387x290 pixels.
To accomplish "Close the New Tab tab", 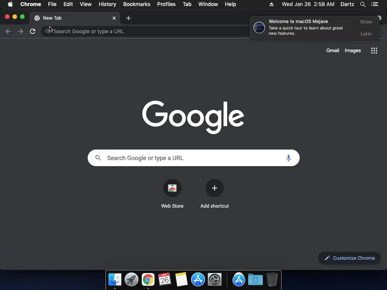I will 114,18.
